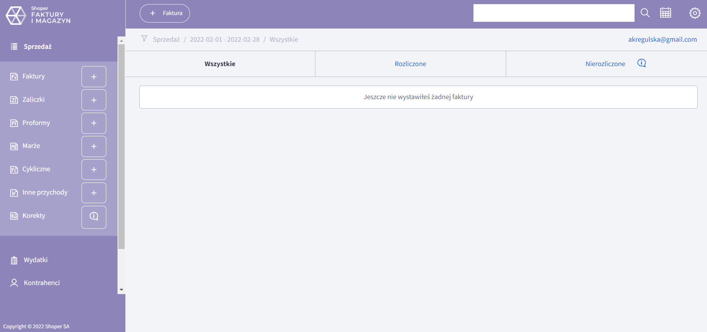Open settings via the gear icon

click(695, 13)
